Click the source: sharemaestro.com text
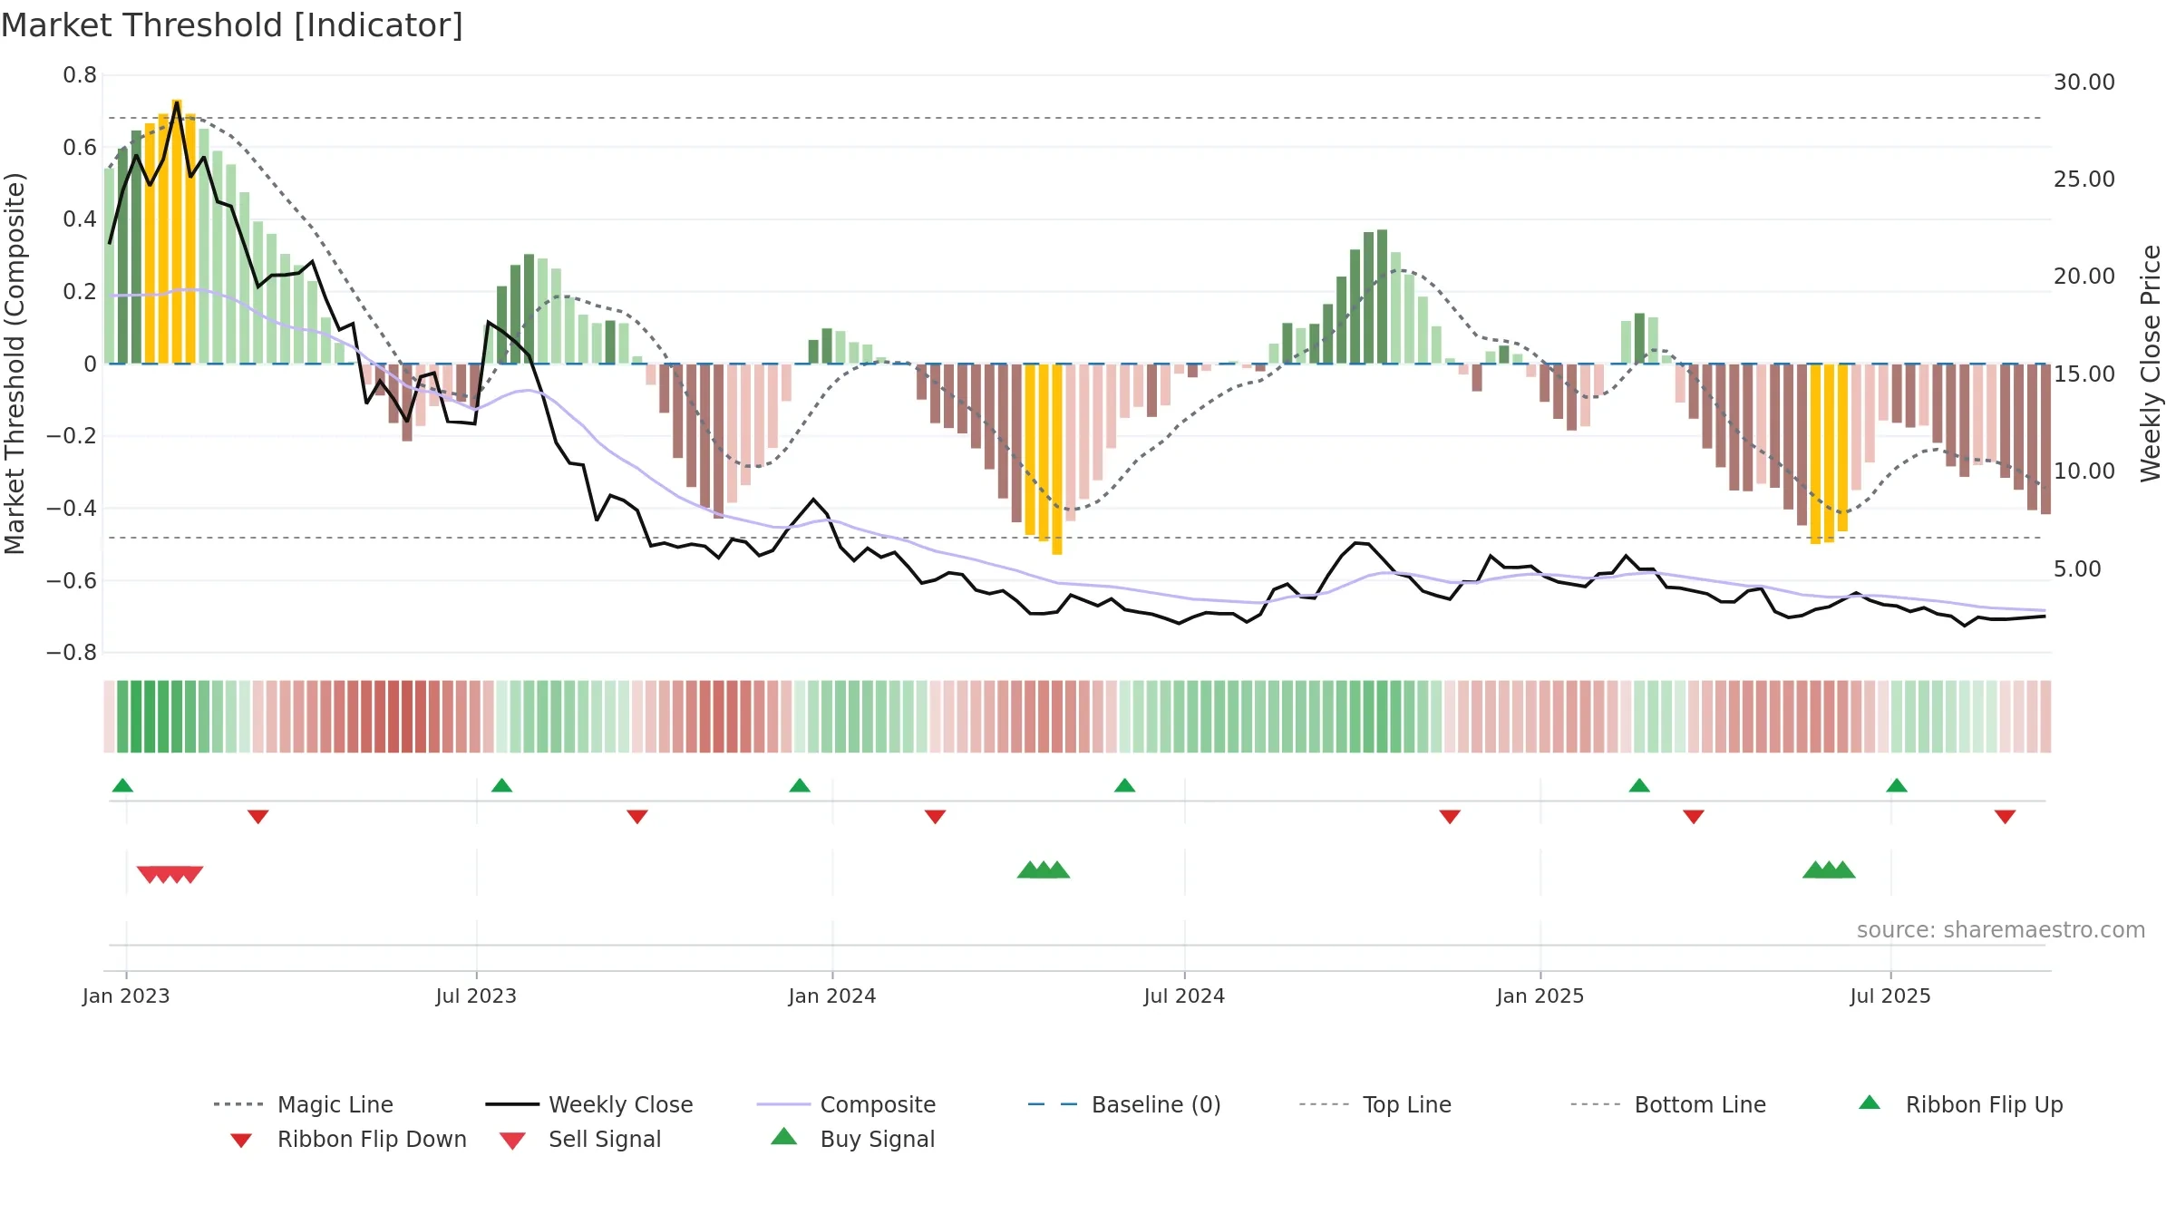 (x=2001, y=930)
